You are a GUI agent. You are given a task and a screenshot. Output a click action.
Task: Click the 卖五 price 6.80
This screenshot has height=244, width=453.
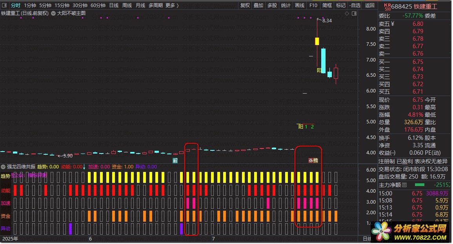418,24
